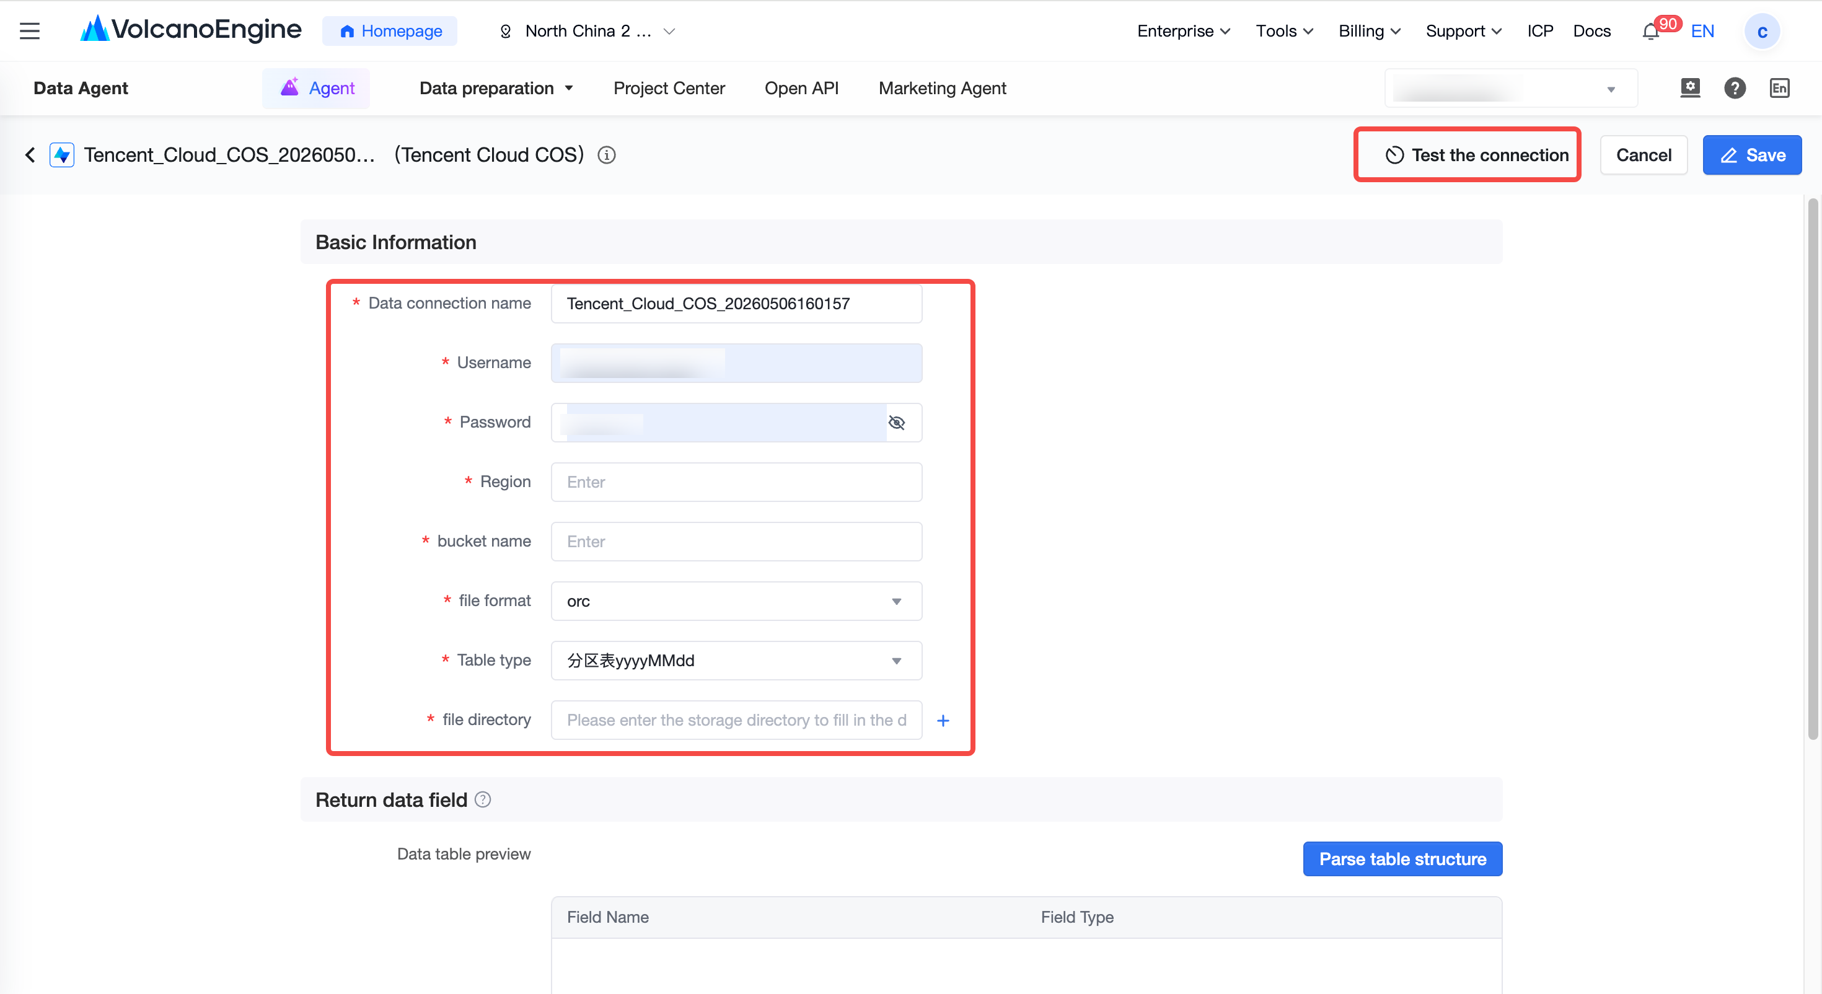
Task: Click the plus icon to add file directory
Action: [943, 720]
